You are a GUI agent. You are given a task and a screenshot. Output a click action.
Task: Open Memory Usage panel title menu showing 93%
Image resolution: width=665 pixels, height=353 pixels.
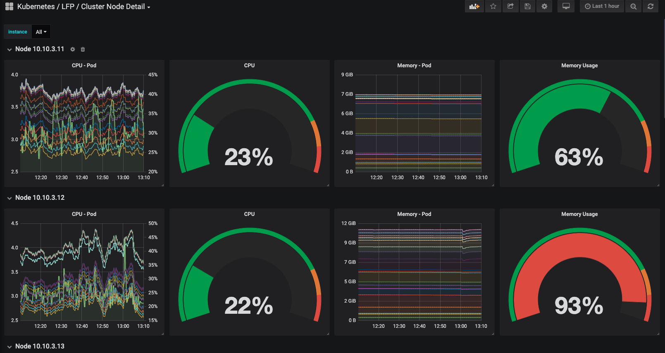pyautogui.click(x=579, y=214)
